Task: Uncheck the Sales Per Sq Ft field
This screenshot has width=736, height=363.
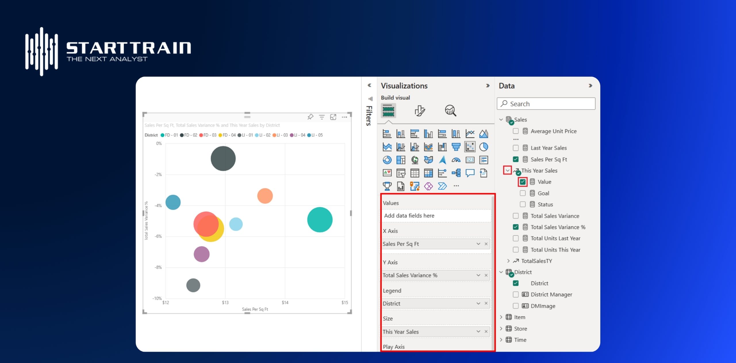Action: pyautogui.click(x=516, y=159)
